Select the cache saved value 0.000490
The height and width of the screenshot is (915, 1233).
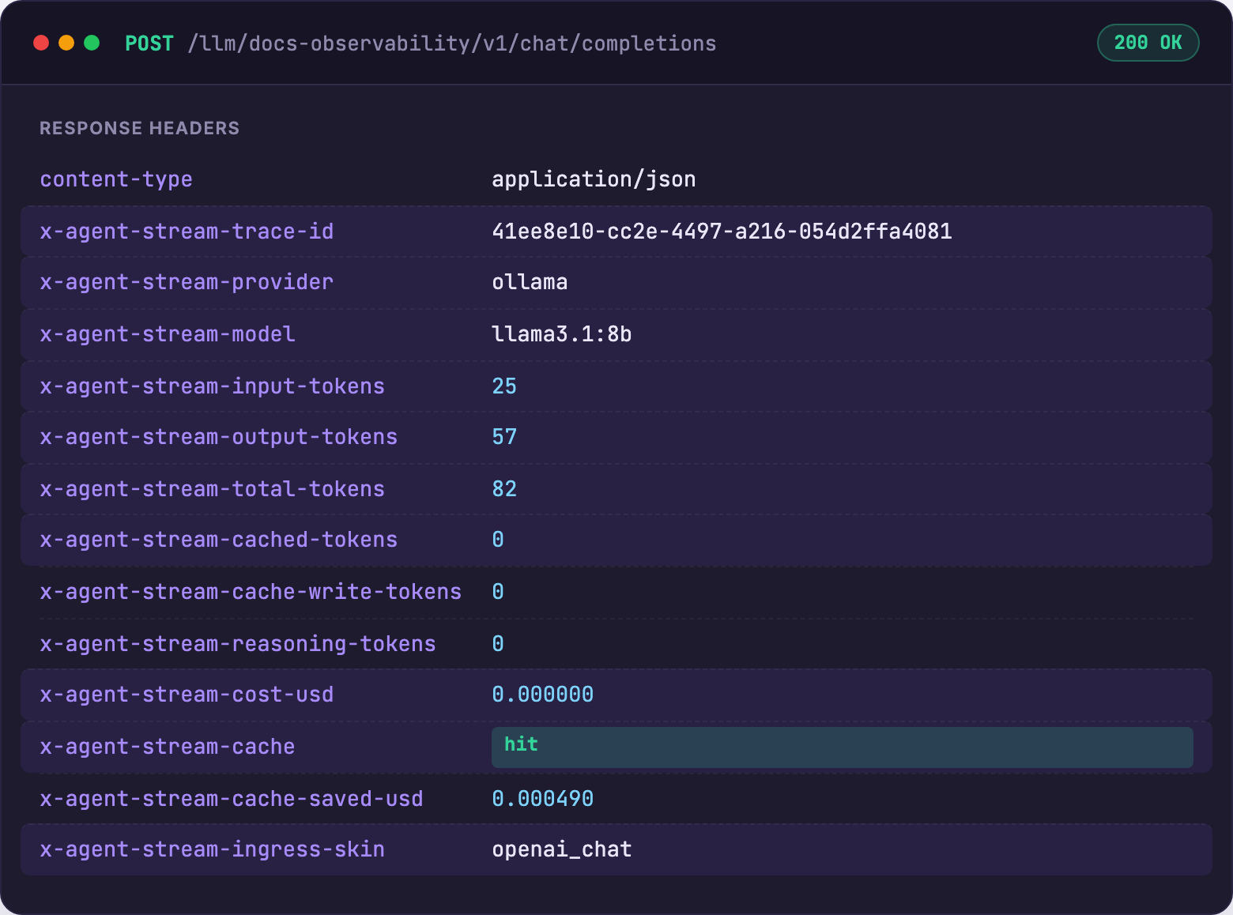tap(543, 799)
